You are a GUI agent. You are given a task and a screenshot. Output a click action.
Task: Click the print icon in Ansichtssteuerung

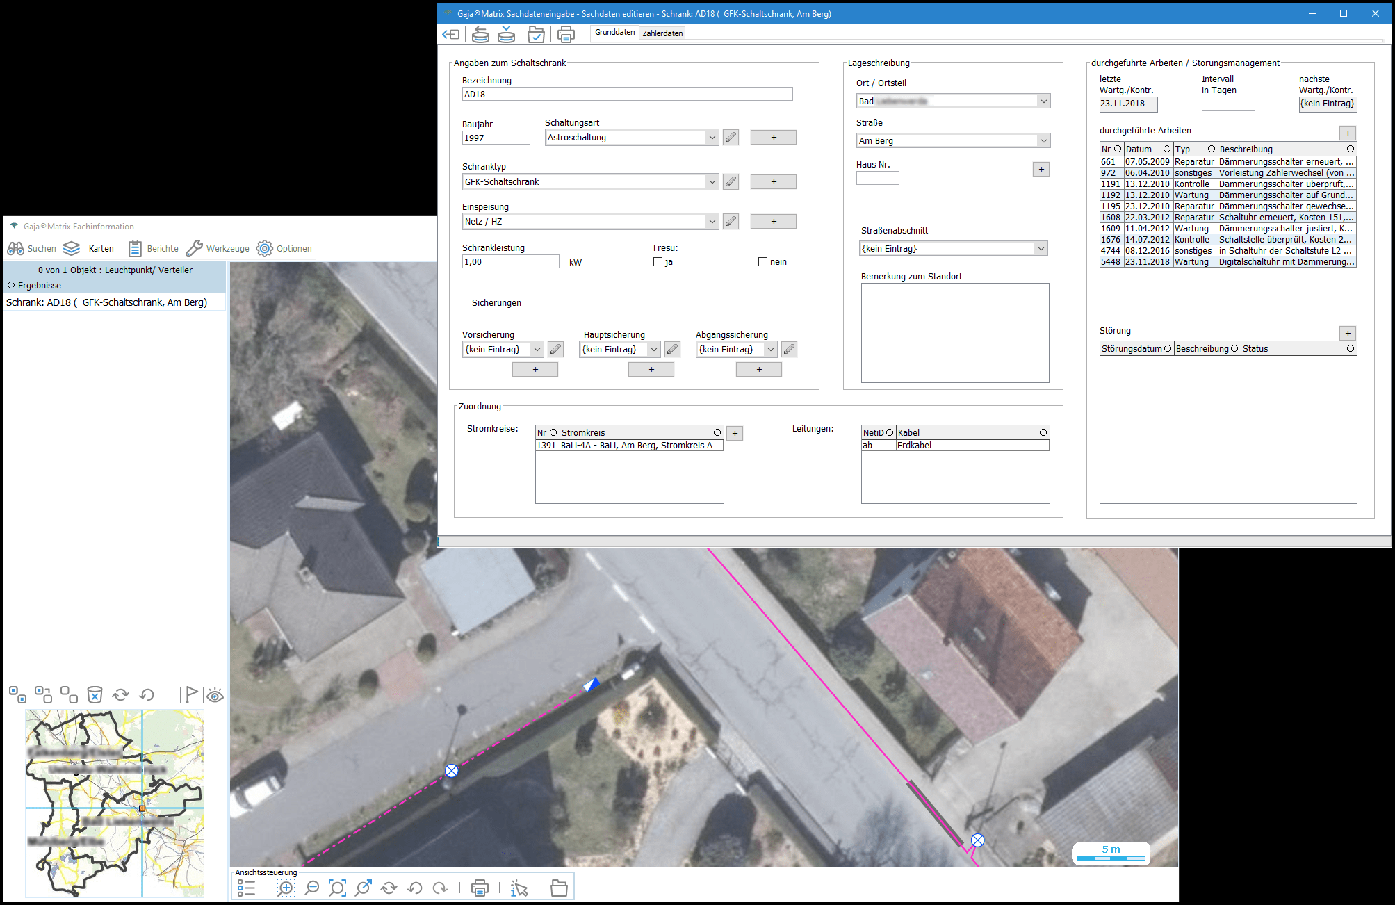point(480,888)
